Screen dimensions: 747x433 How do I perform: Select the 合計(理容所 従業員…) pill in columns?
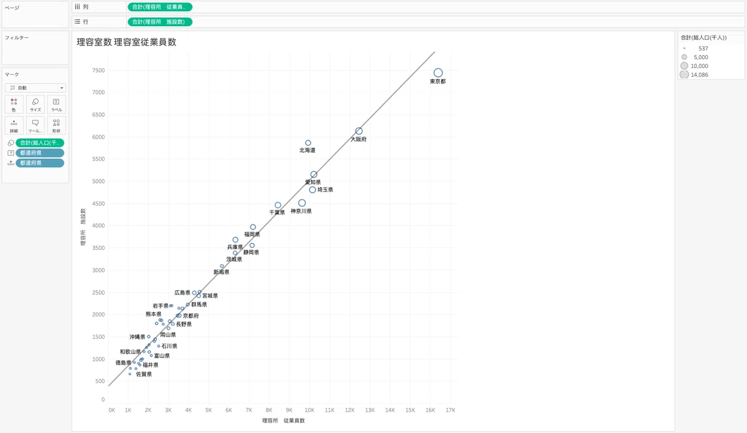(160, 7)
